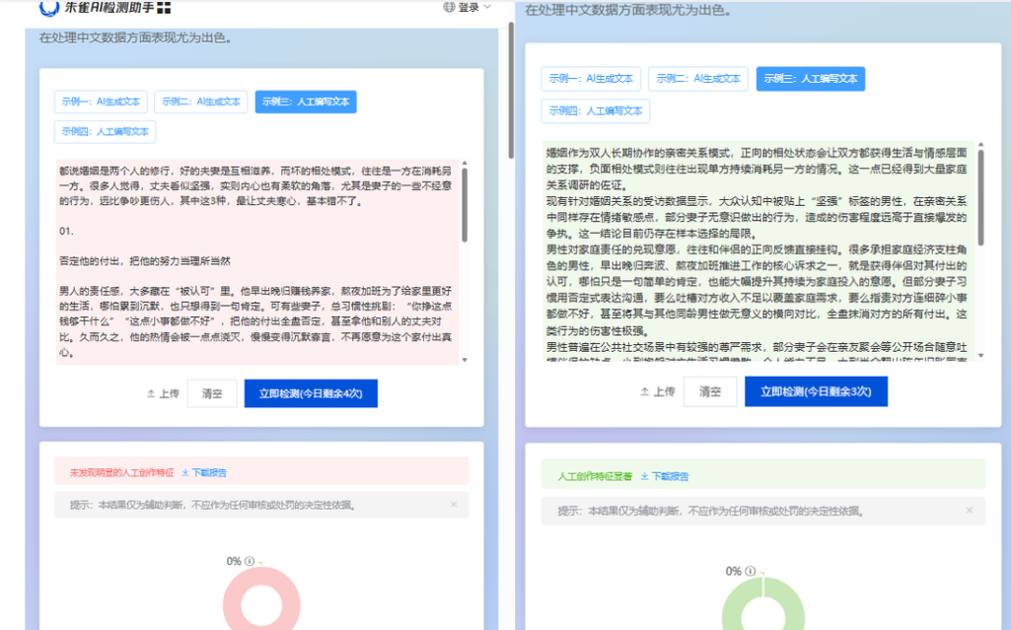Click the red 未发现明显的人工创作特征 result text
1011x630 pixels.
(122, 473)
